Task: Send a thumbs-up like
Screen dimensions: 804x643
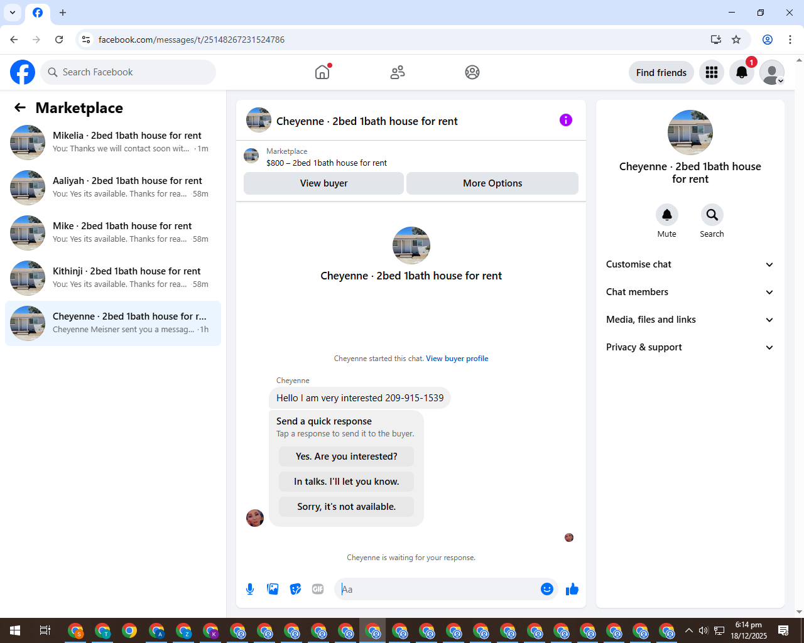Action: point(572,589)
